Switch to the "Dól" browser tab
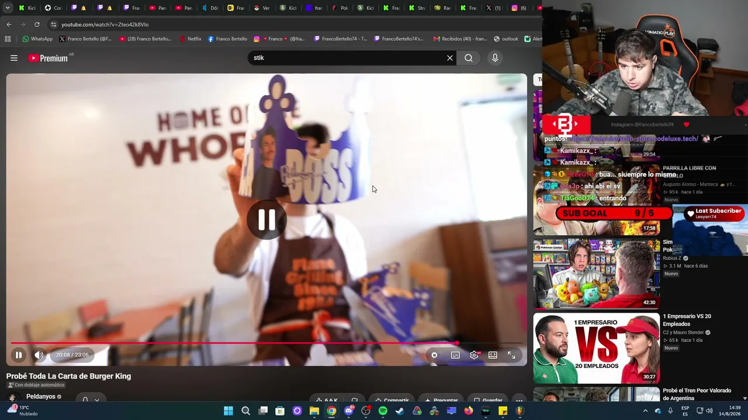 click(x=210, y=8)
